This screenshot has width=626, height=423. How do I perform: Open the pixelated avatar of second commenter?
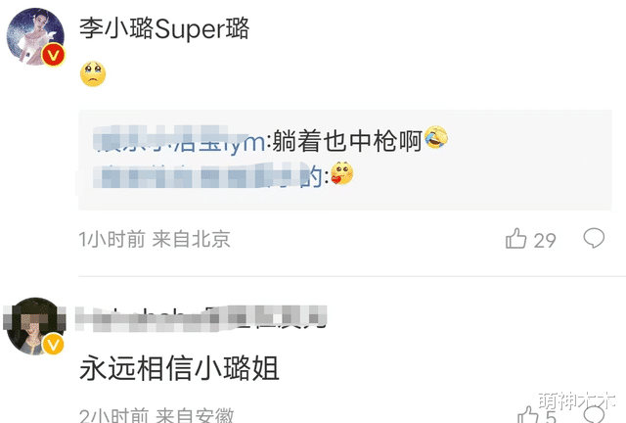(x=35, y=326)
